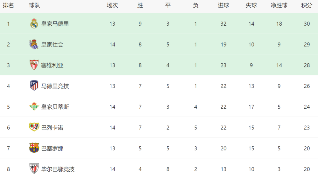Click the 净胜球 column header

tap(279, 5)
